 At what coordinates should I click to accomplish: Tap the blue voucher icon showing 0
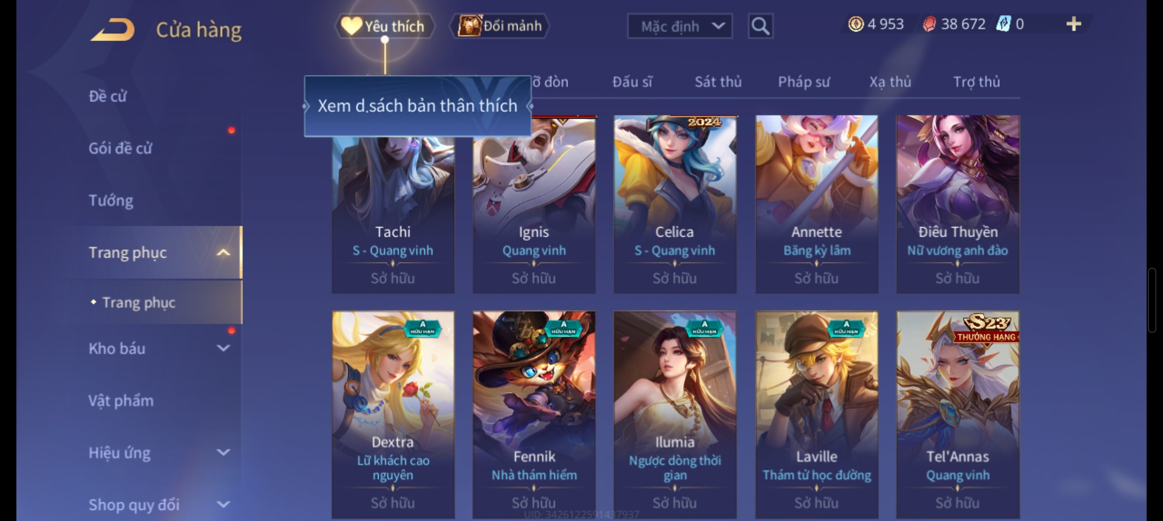1003,24
